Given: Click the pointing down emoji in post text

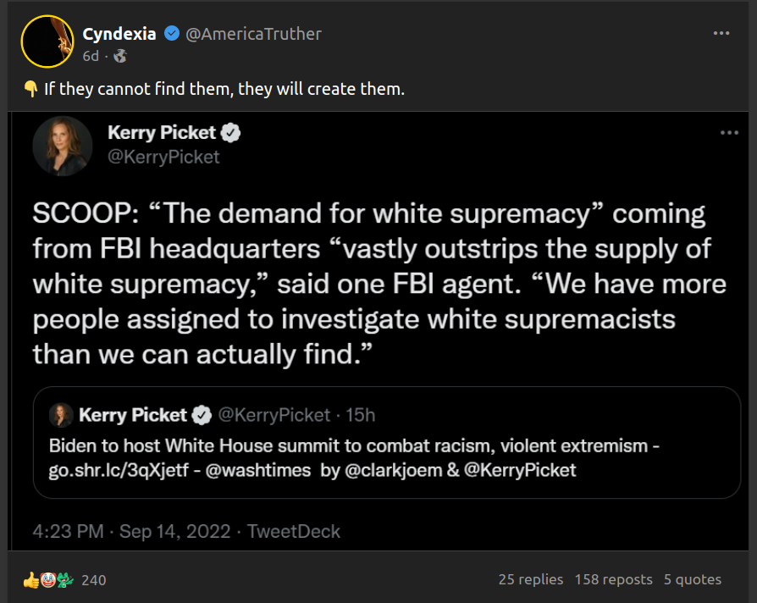Looking at the screenshot, I should click(x=30, y=89).
